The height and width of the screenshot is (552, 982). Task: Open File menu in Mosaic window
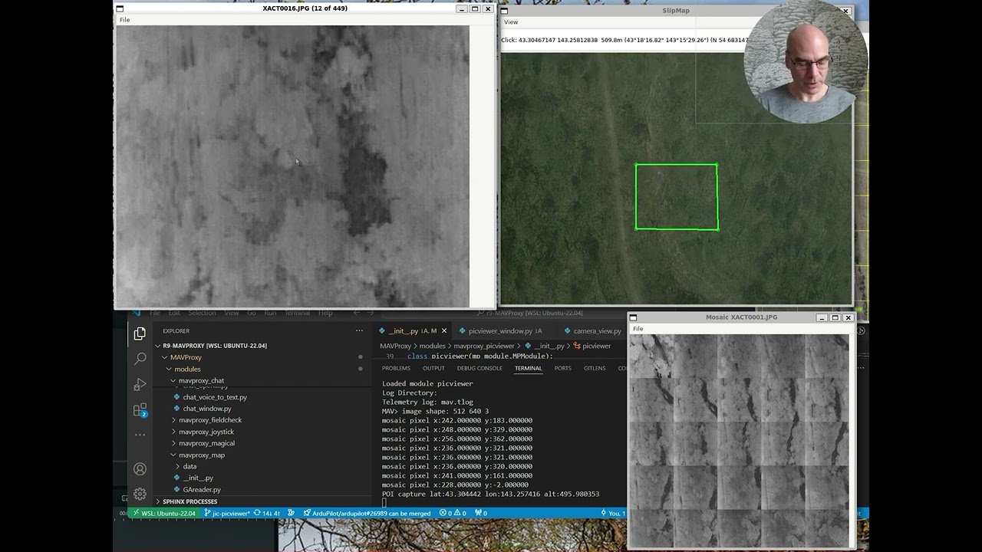(638, 329)
